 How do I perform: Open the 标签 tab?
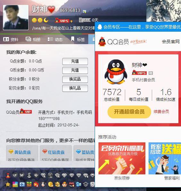(78, 39)
